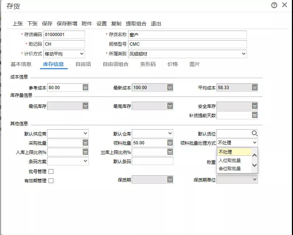Switch to 基本信息 tab

[21, 64]
